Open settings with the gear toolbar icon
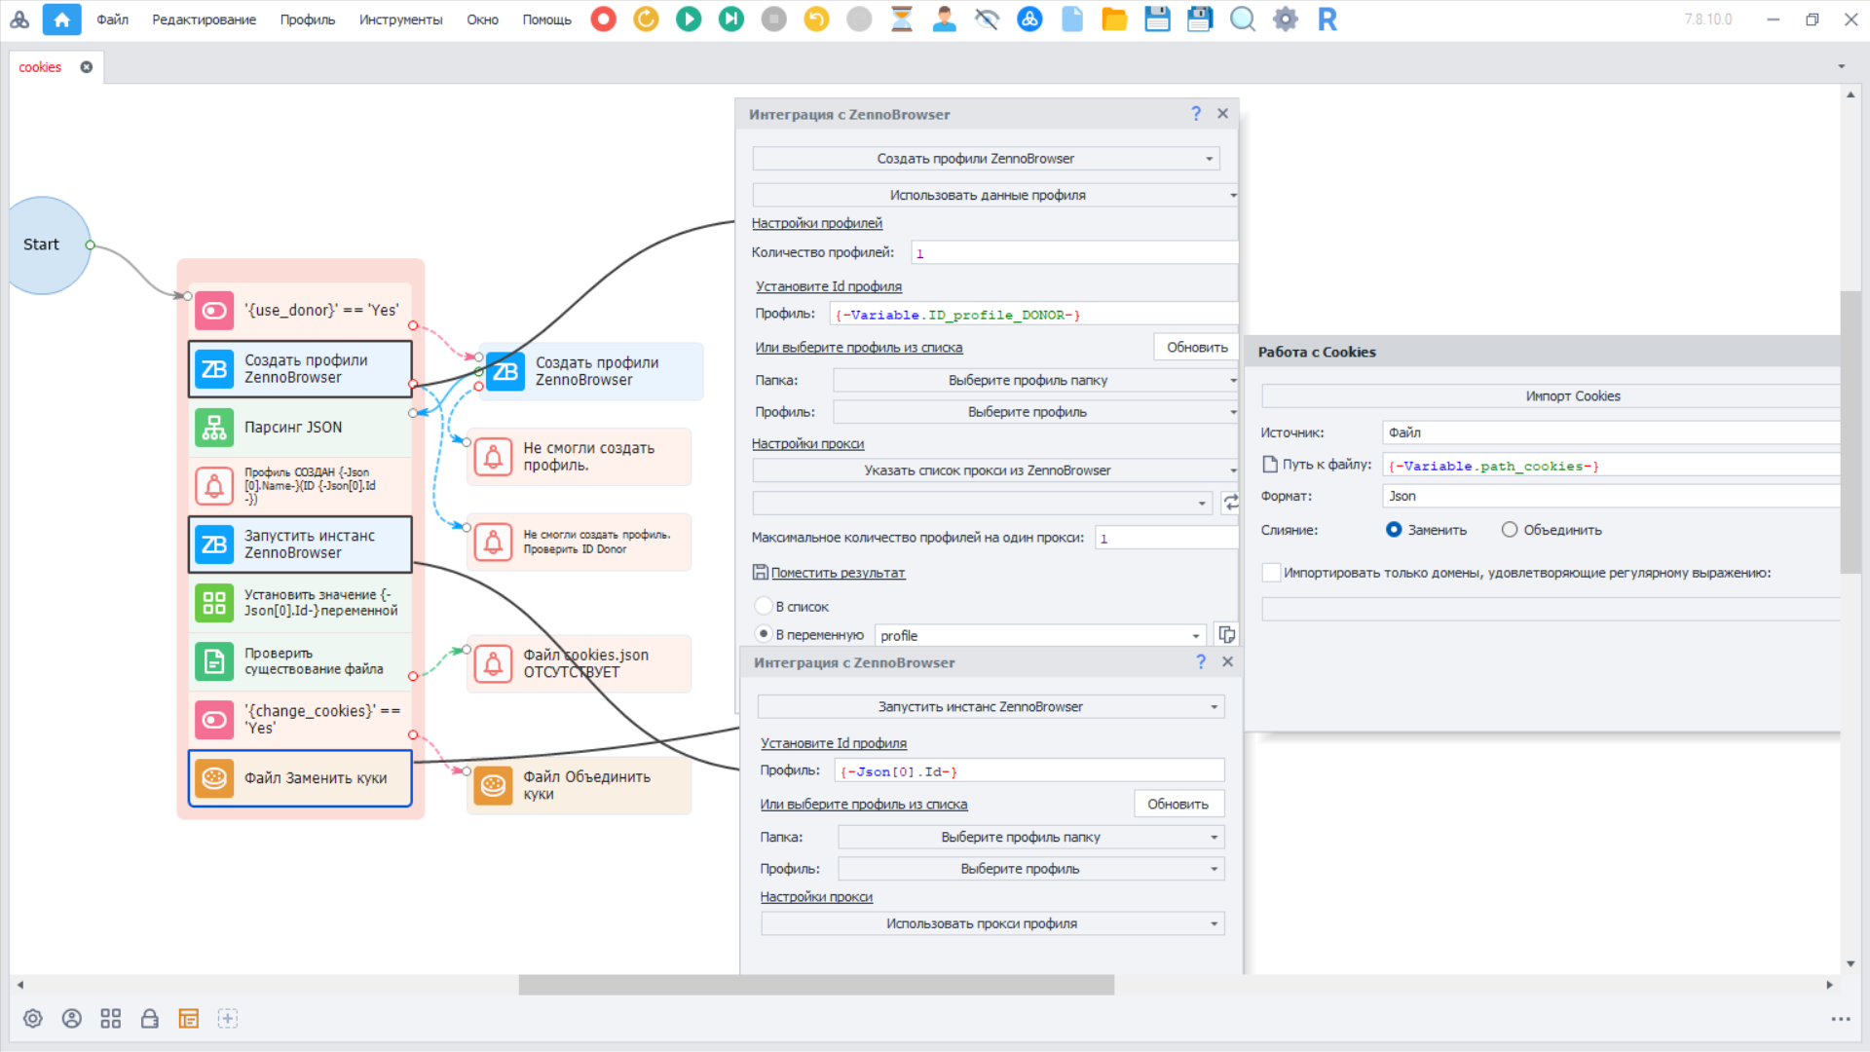Image resolution: width=1870 pixels, height=1052 pixels. [x=1286, y=19]
